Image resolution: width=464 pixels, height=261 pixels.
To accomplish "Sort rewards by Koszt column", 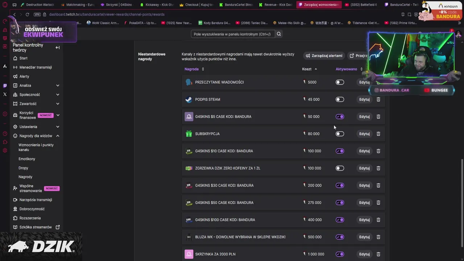I will 310,69.
